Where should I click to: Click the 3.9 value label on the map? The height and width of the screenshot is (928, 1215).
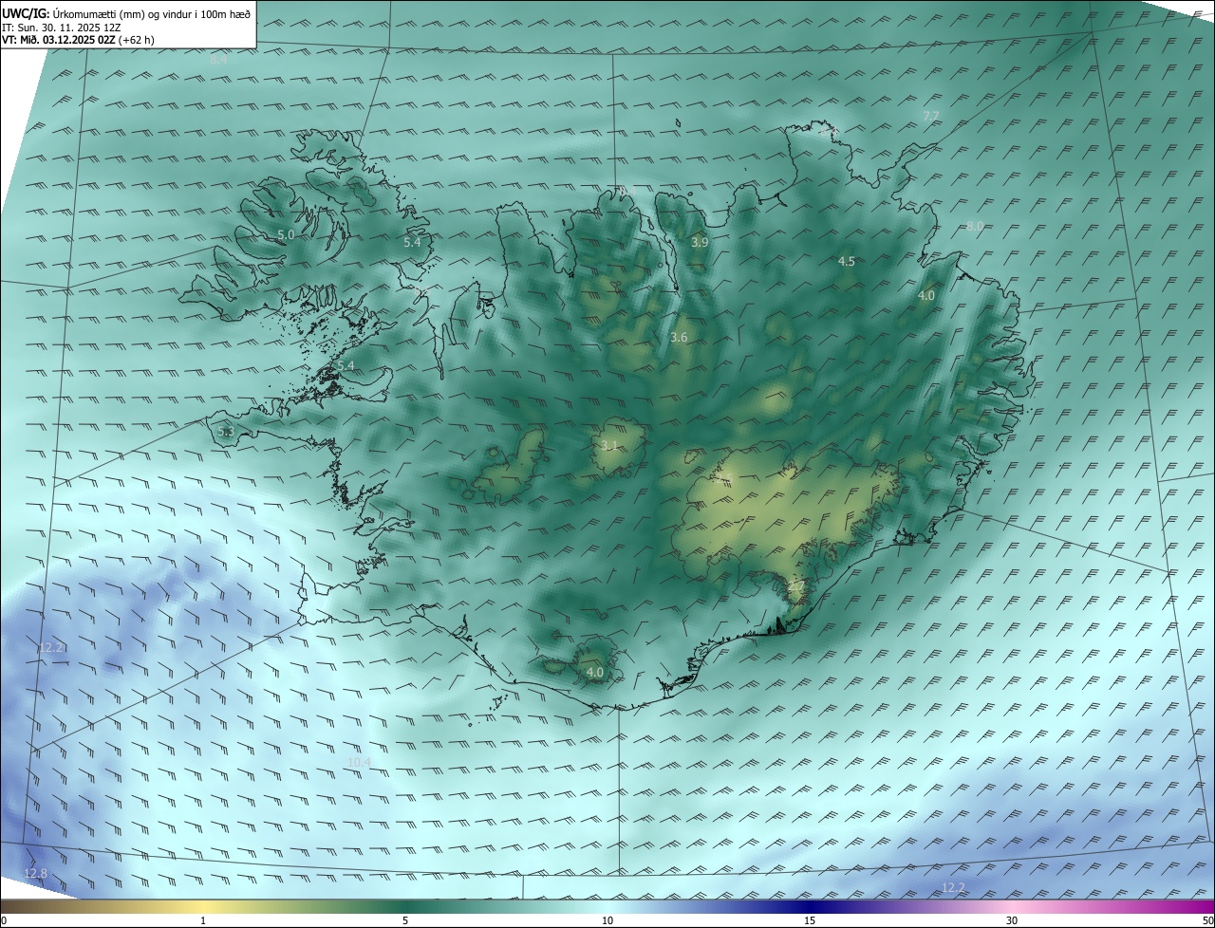700,243
